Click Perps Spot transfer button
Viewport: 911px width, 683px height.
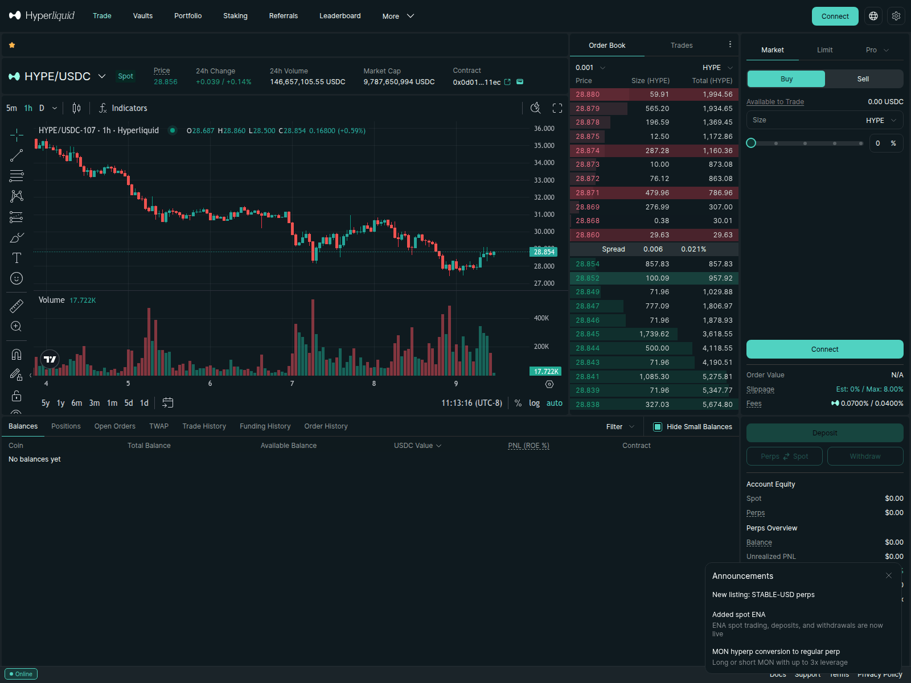click(784, 456)
